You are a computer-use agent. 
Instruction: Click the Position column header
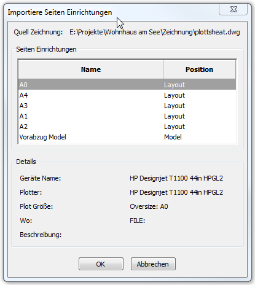[199, 69]
